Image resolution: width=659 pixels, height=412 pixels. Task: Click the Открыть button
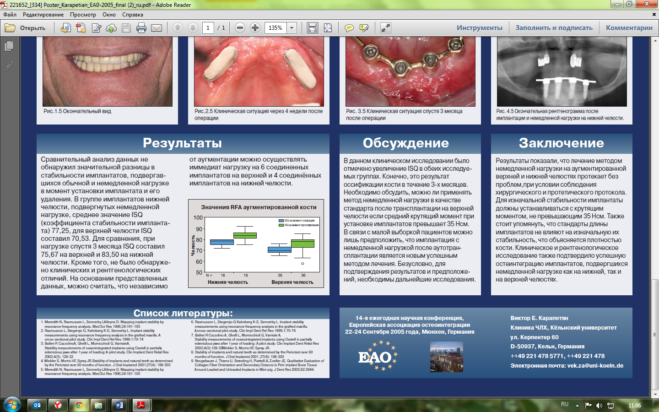pyautogui.click(x=26, y=28)
